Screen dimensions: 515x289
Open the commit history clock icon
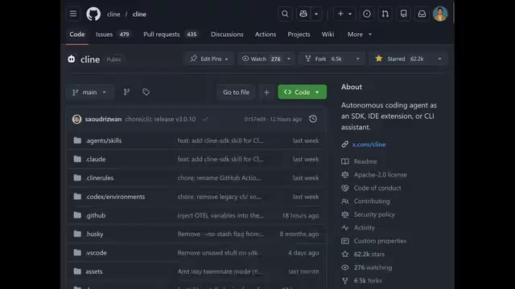coord(313,119)
